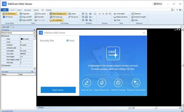Expand the Dimension properties section
Viewport: 184px width, 112px height.
(2, 65)
